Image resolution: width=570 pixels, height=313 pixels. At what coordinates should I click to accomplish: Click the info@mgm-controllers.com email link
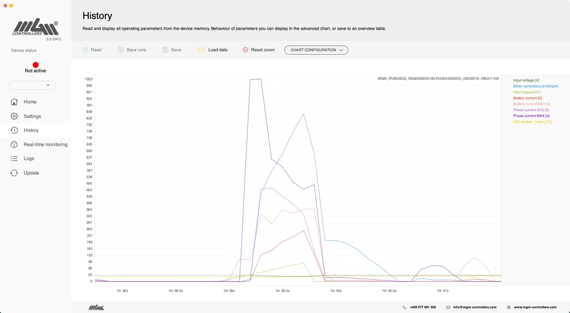coord(474,307)
